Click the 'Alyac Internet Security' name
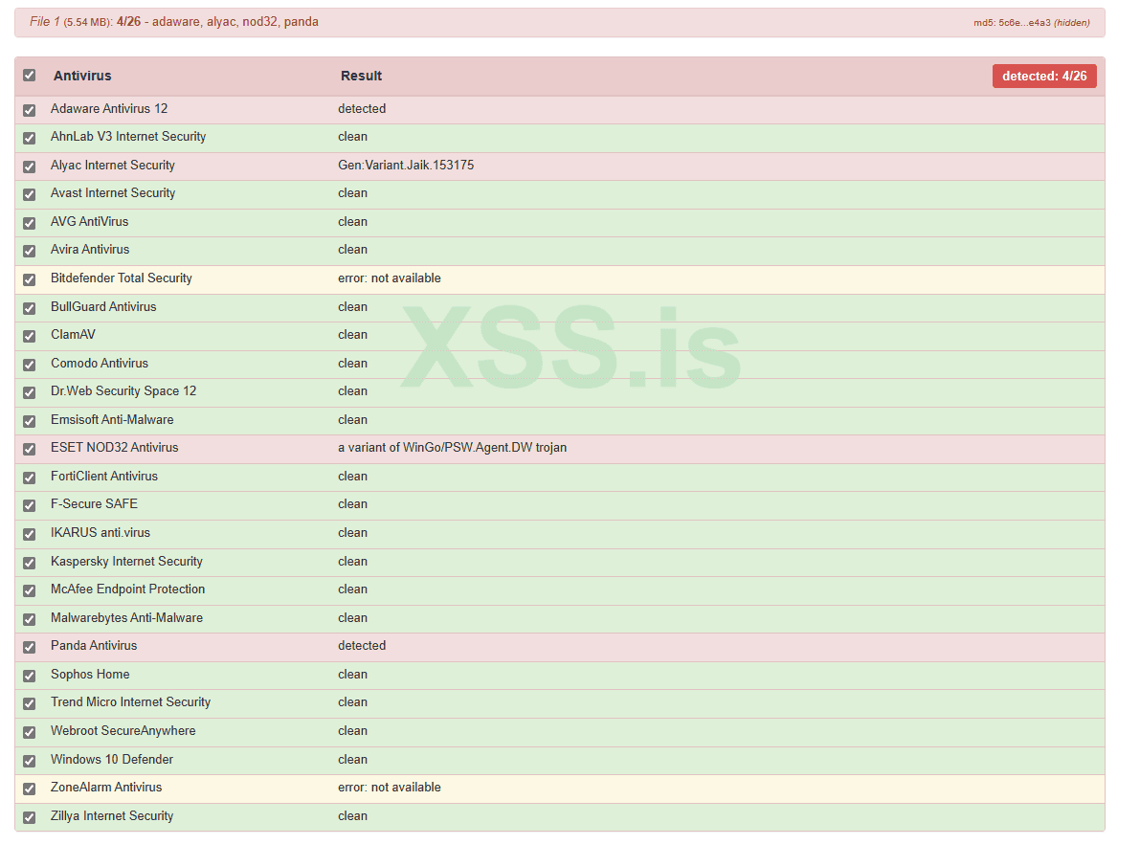Viewport: 1140px width, 845px height. pyautogui.click(x=113, y=165)
